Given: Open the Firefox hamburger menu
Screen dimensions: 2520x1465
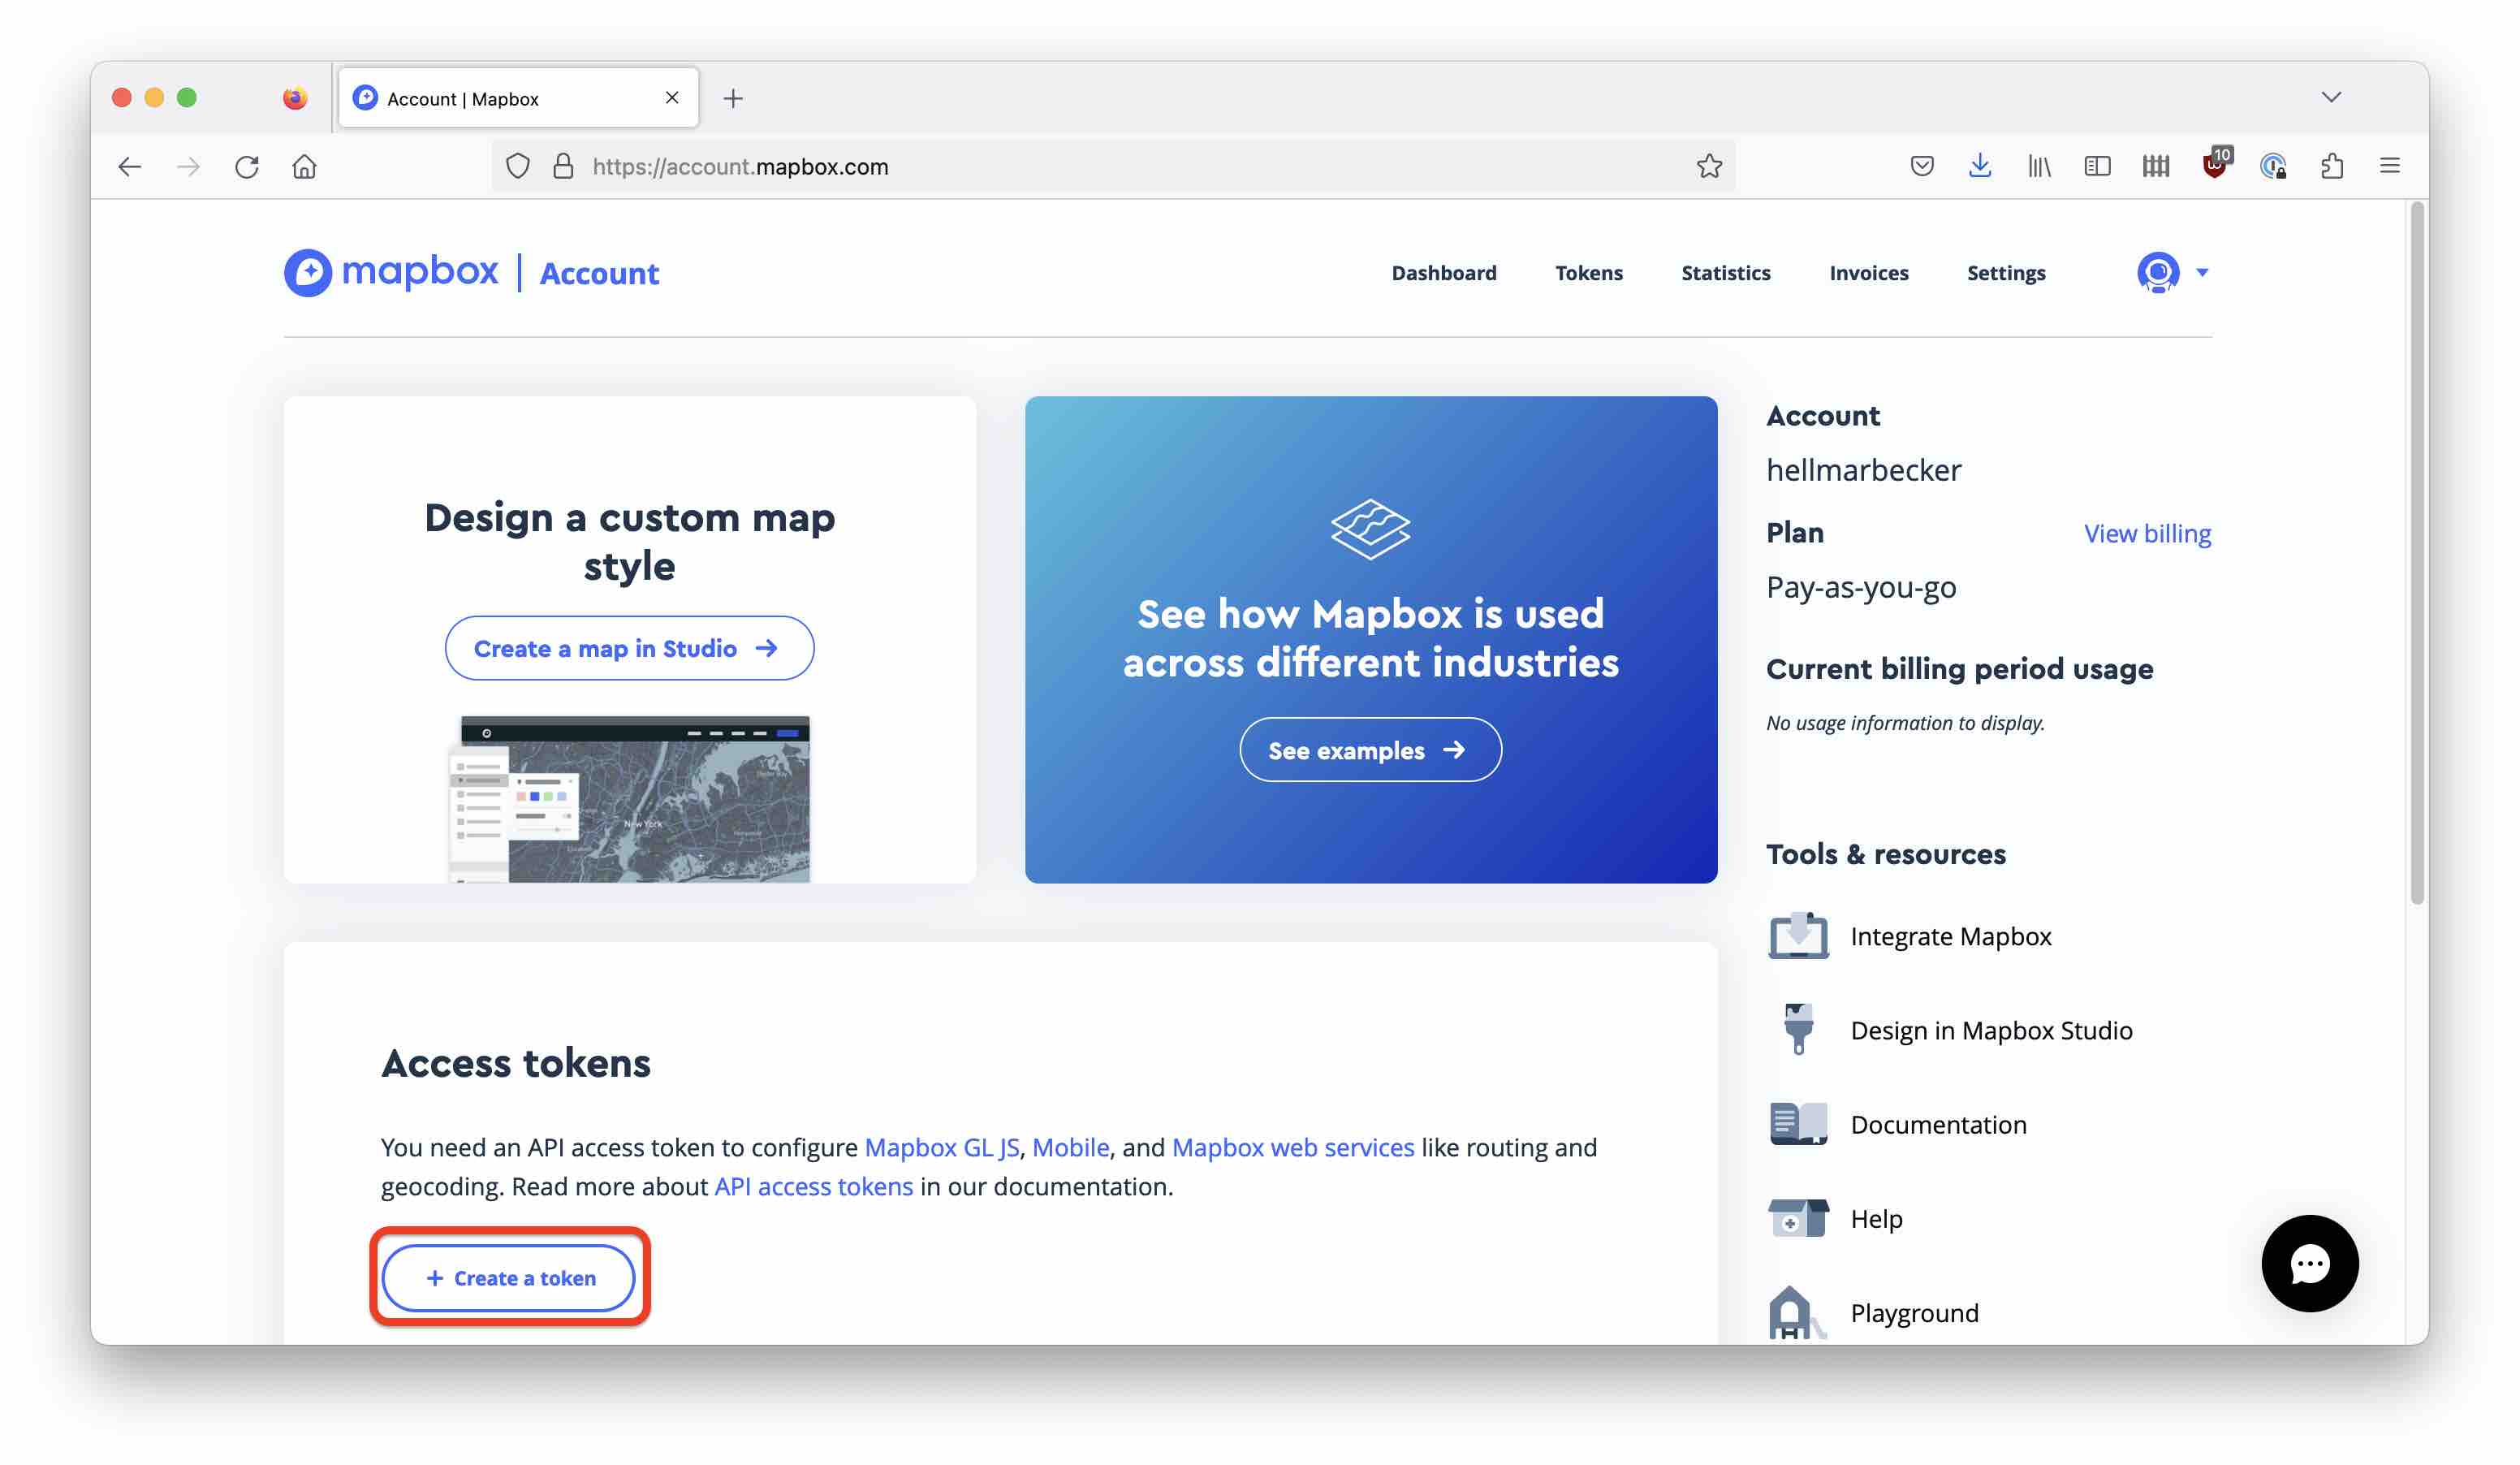Looking at the screenshot, I should click(2390, 166).
